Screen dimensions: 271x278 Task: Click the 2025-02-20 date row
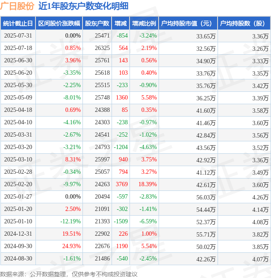pos(18,184)
